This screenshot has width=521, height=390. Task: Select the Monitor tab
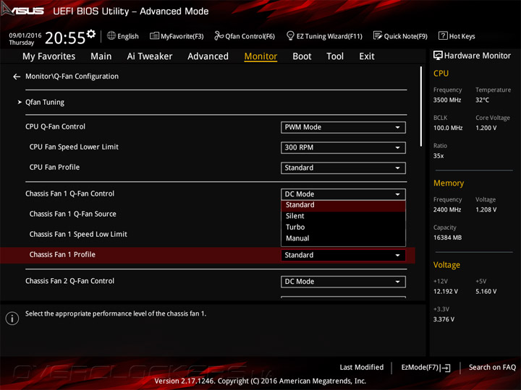[x=260, y=56]
